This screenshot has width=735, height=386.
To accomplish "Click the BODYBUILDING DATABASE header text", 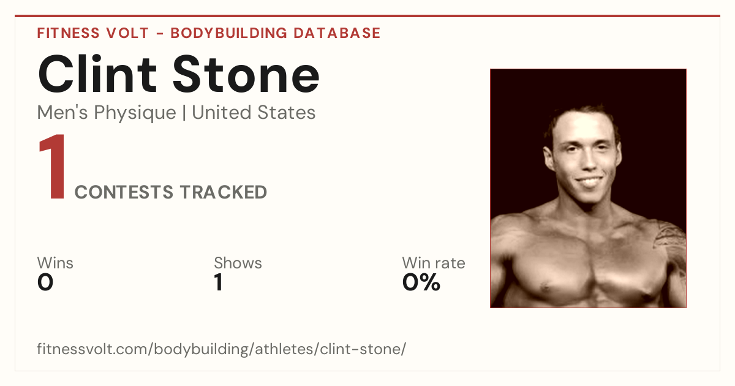I will (276, 33).
